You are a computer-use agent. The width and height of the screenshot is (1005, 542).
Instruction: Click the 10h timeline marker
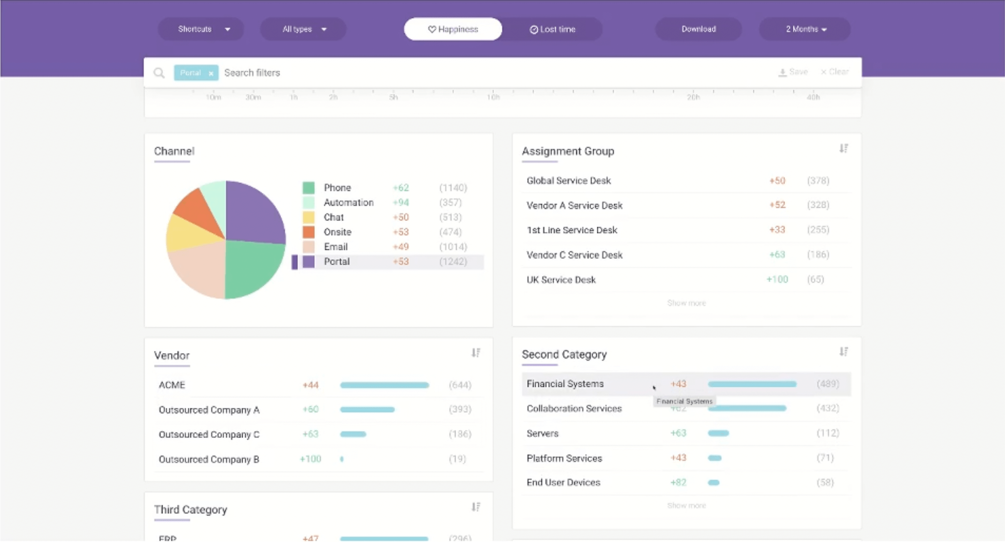point(493,97)
